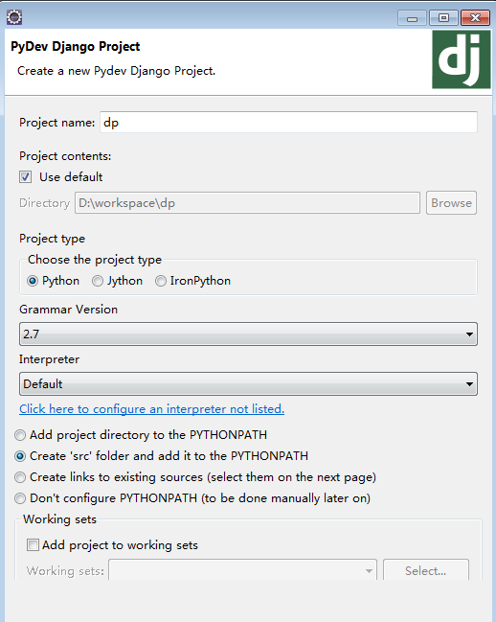
Task: Click the configure interpreter not listed link
Action: coord(151,409)
